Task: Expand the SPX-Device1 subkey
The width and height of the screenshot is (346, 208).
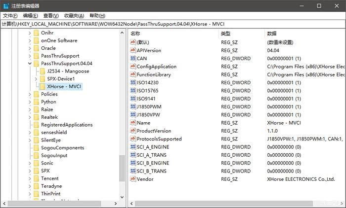Action: tap(36, 79)
